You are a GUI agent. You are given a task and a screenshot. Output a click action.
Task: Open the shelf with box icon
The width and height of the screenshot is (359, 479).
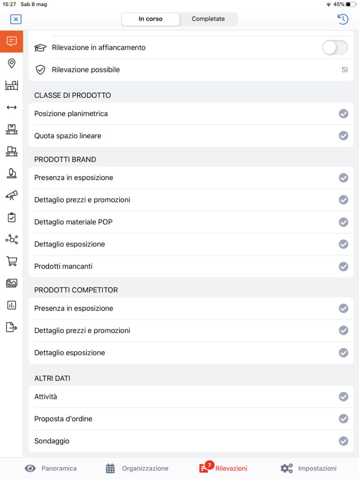coord(11,130)
